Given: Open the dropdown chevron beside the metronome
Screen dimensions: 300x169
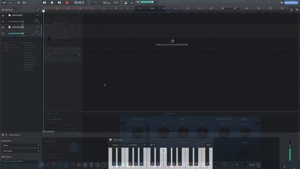Looking at the screenshot, I should click(x=131, y=3).
